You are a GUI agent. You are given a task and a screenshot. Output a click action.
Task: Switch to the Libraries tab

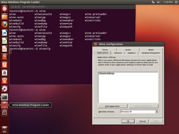coord(118,53)
